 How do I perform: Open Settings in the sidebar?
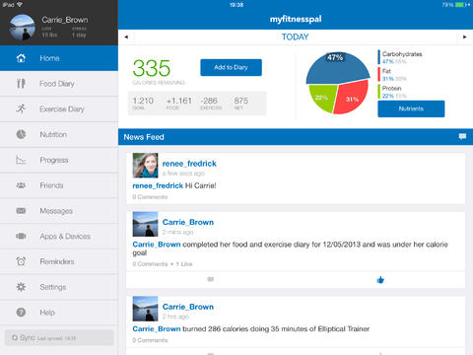pos(59,287)
